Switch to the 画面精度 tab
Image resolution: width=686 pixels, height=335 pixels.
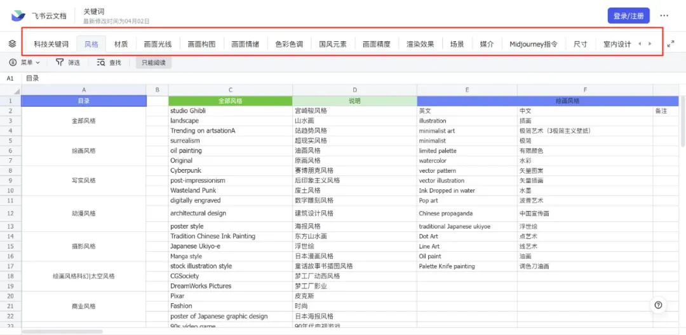(377, 44)
